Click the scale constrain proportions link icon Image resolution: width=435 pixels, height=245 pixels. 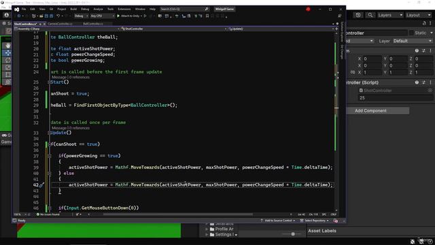coord(352,72)
